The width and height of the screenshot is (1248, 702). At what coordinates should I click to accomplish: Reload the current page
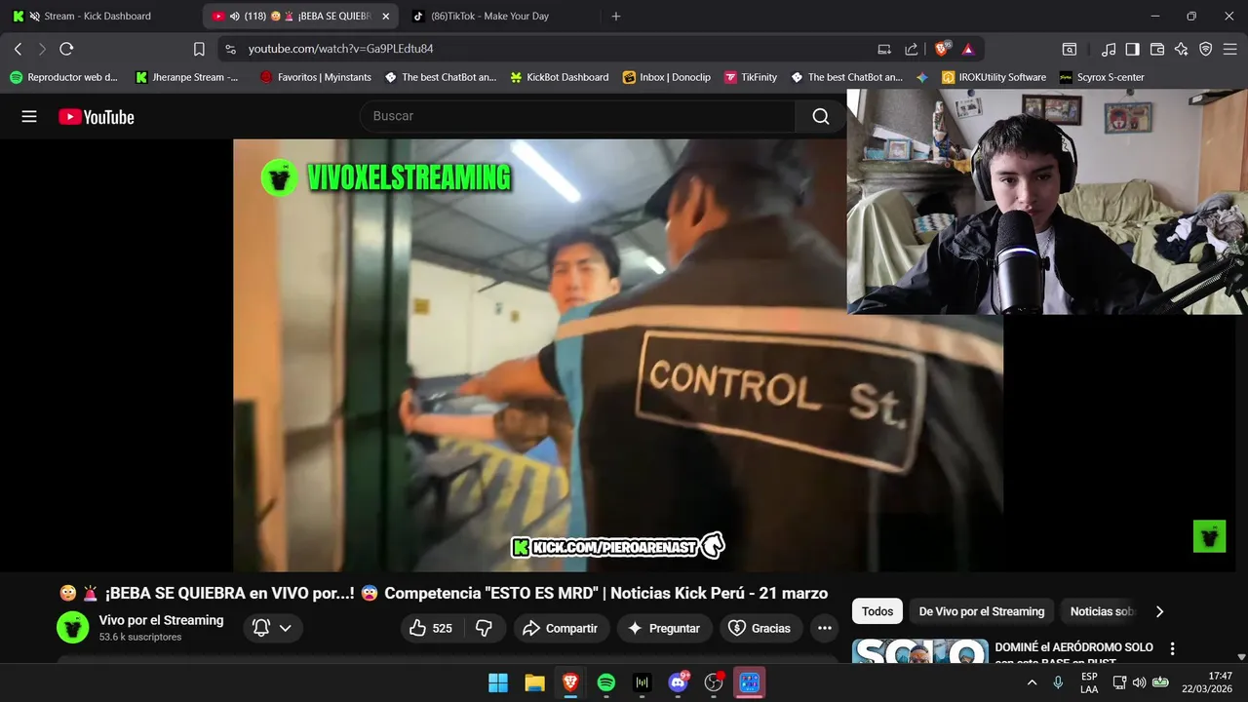(66, 49)
